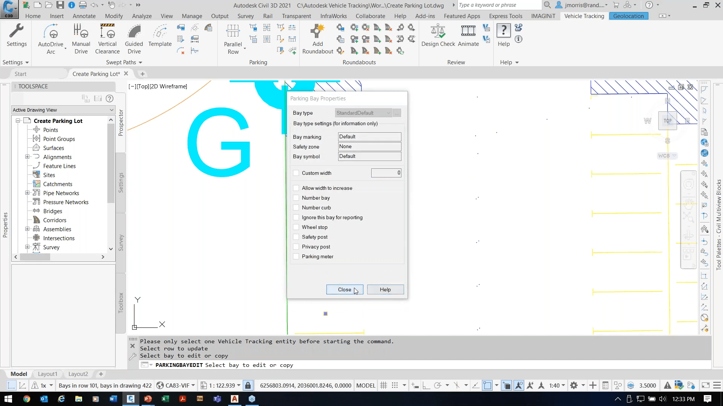
Task: Switch to the Annotate ribbon tab
Action: [84, 16]
